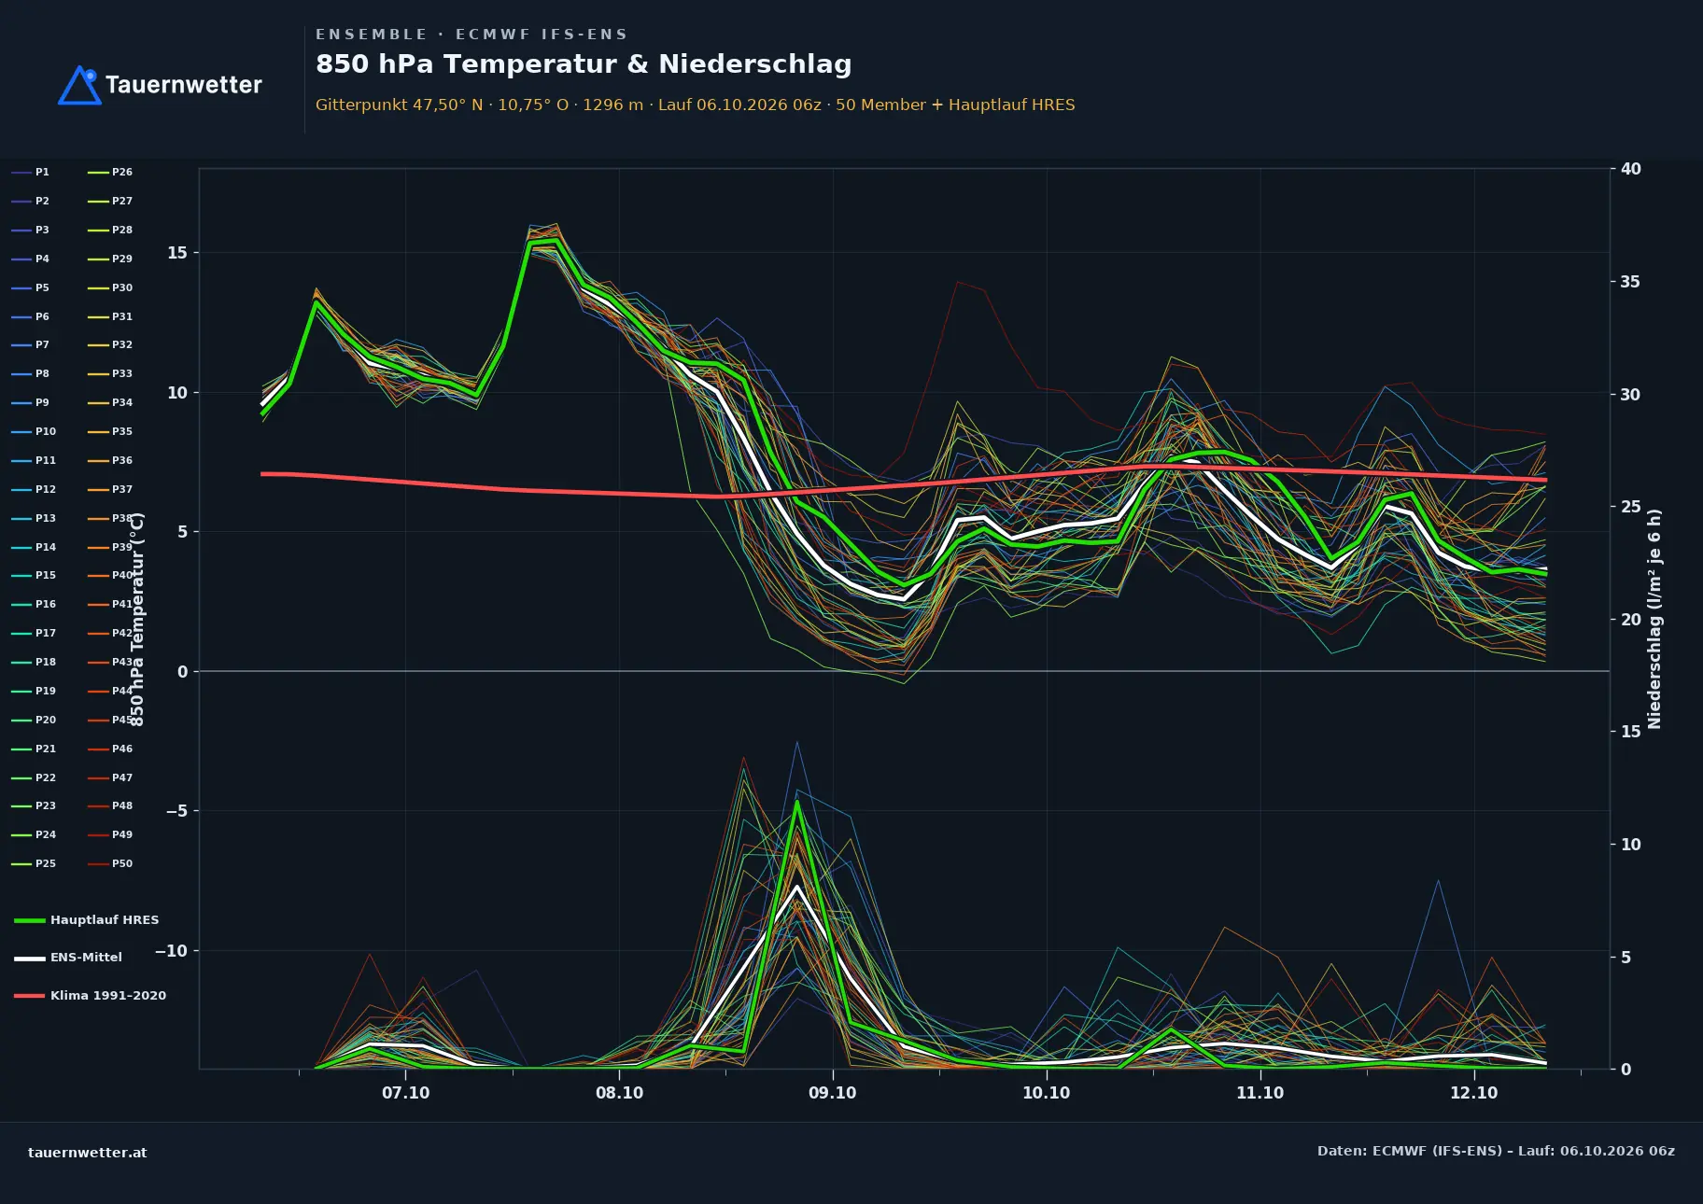Click the orange Gitterpunkt subtitle line

point(696,105)
